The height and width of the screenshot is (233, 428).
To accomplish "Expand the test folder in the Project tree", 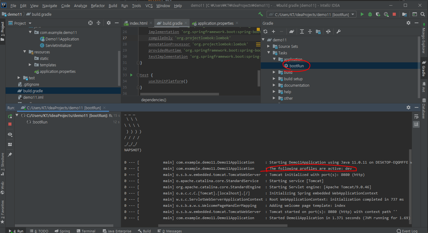I will click(x=19, y=78).
